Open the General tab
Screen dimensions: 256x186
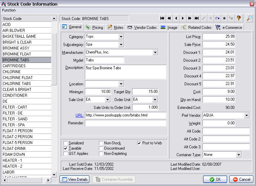(x=72, y=27)
